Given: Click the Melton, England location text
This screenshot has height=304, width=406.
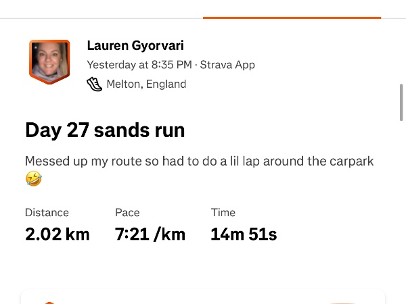Looking at the screenshot, I should click(x=146, y=84).
